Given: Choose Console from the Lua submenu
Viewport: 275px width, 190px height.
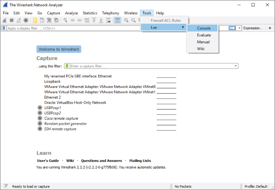Looking at the screenshot, I should pyautogui.click(x=202, y=28).
